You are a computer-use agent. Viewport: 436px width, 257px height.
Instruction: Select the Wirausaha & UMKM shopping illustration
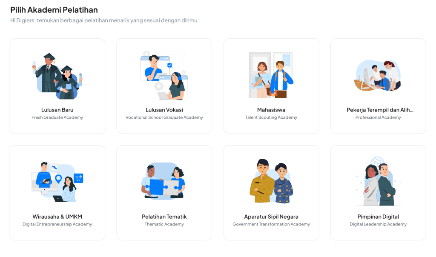tap(57, 182)
